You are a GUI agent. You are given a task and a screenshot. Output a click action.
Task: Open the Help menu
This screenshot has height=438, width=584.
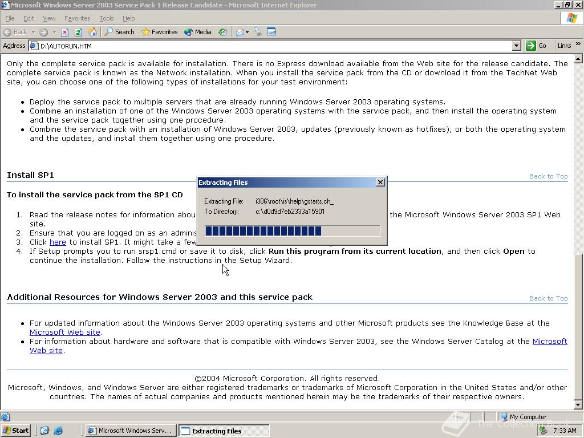(128, 18)
